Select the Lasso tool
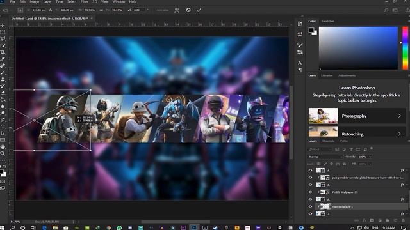 3,39
